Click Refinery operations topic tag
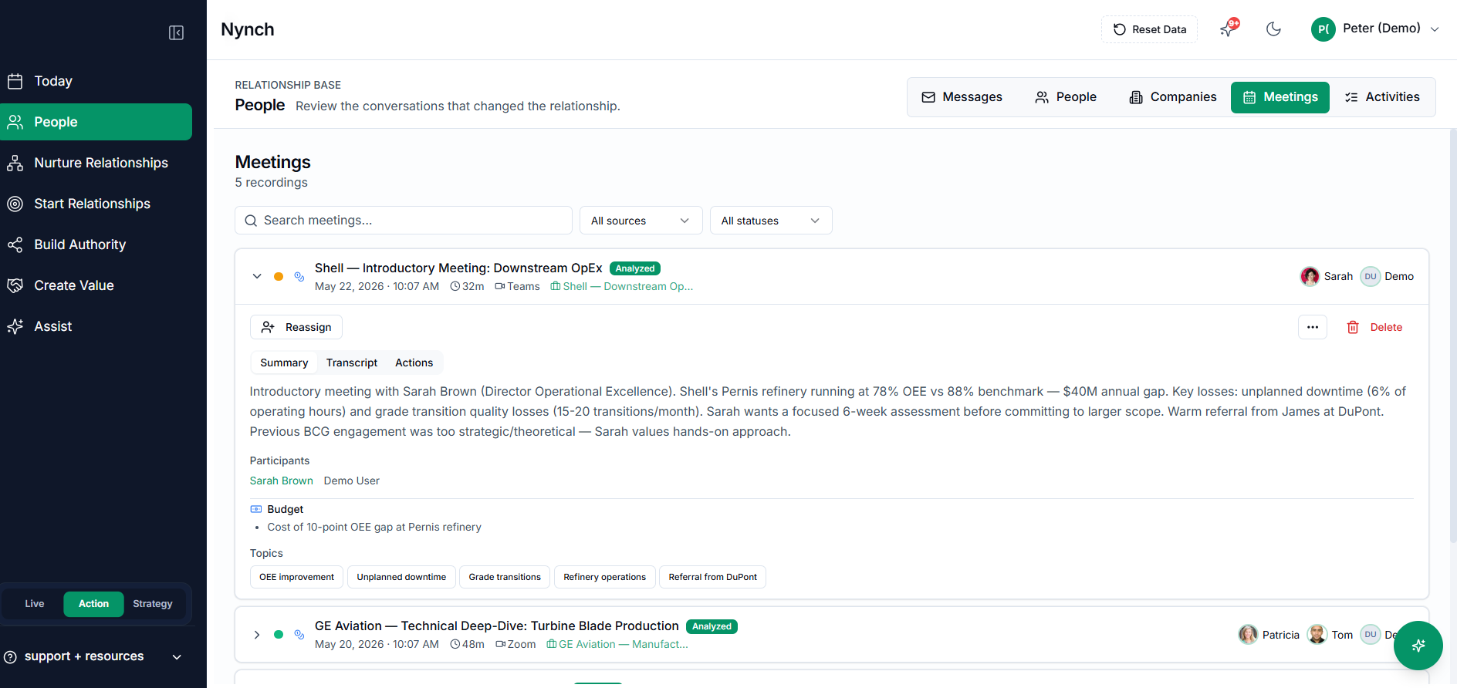 point(605,577)
